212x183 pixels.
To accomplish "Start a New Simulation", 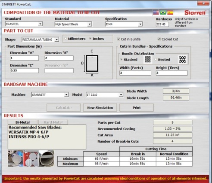I will click(x=100, y=107).
